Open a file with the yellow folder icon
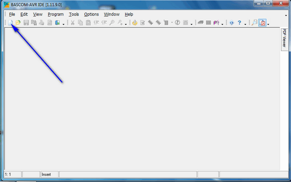The height and width of the screenshot is (182, 291). coord(18,23)
